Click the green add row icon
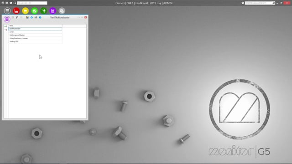Image resolution: width=292 pixels, height=164 pixels. [x=6, y=26]
